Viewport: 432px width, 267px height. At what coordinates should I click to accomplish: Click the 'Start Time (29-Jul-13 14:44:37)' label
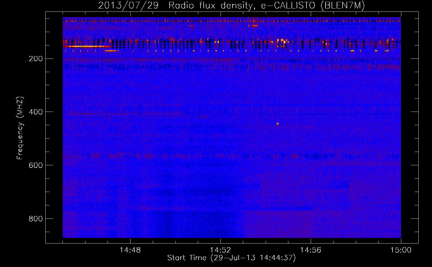pyautogui.click(x=231, y=258)
